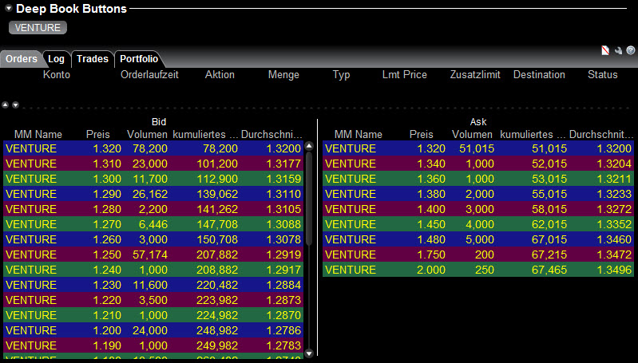638x363 pixels.
Task: Click the down arrow panel divider button
Action: (15, 105)
